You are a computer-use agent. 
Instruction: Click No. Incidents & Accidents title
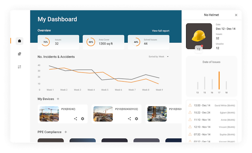click(x=56, y=57)
